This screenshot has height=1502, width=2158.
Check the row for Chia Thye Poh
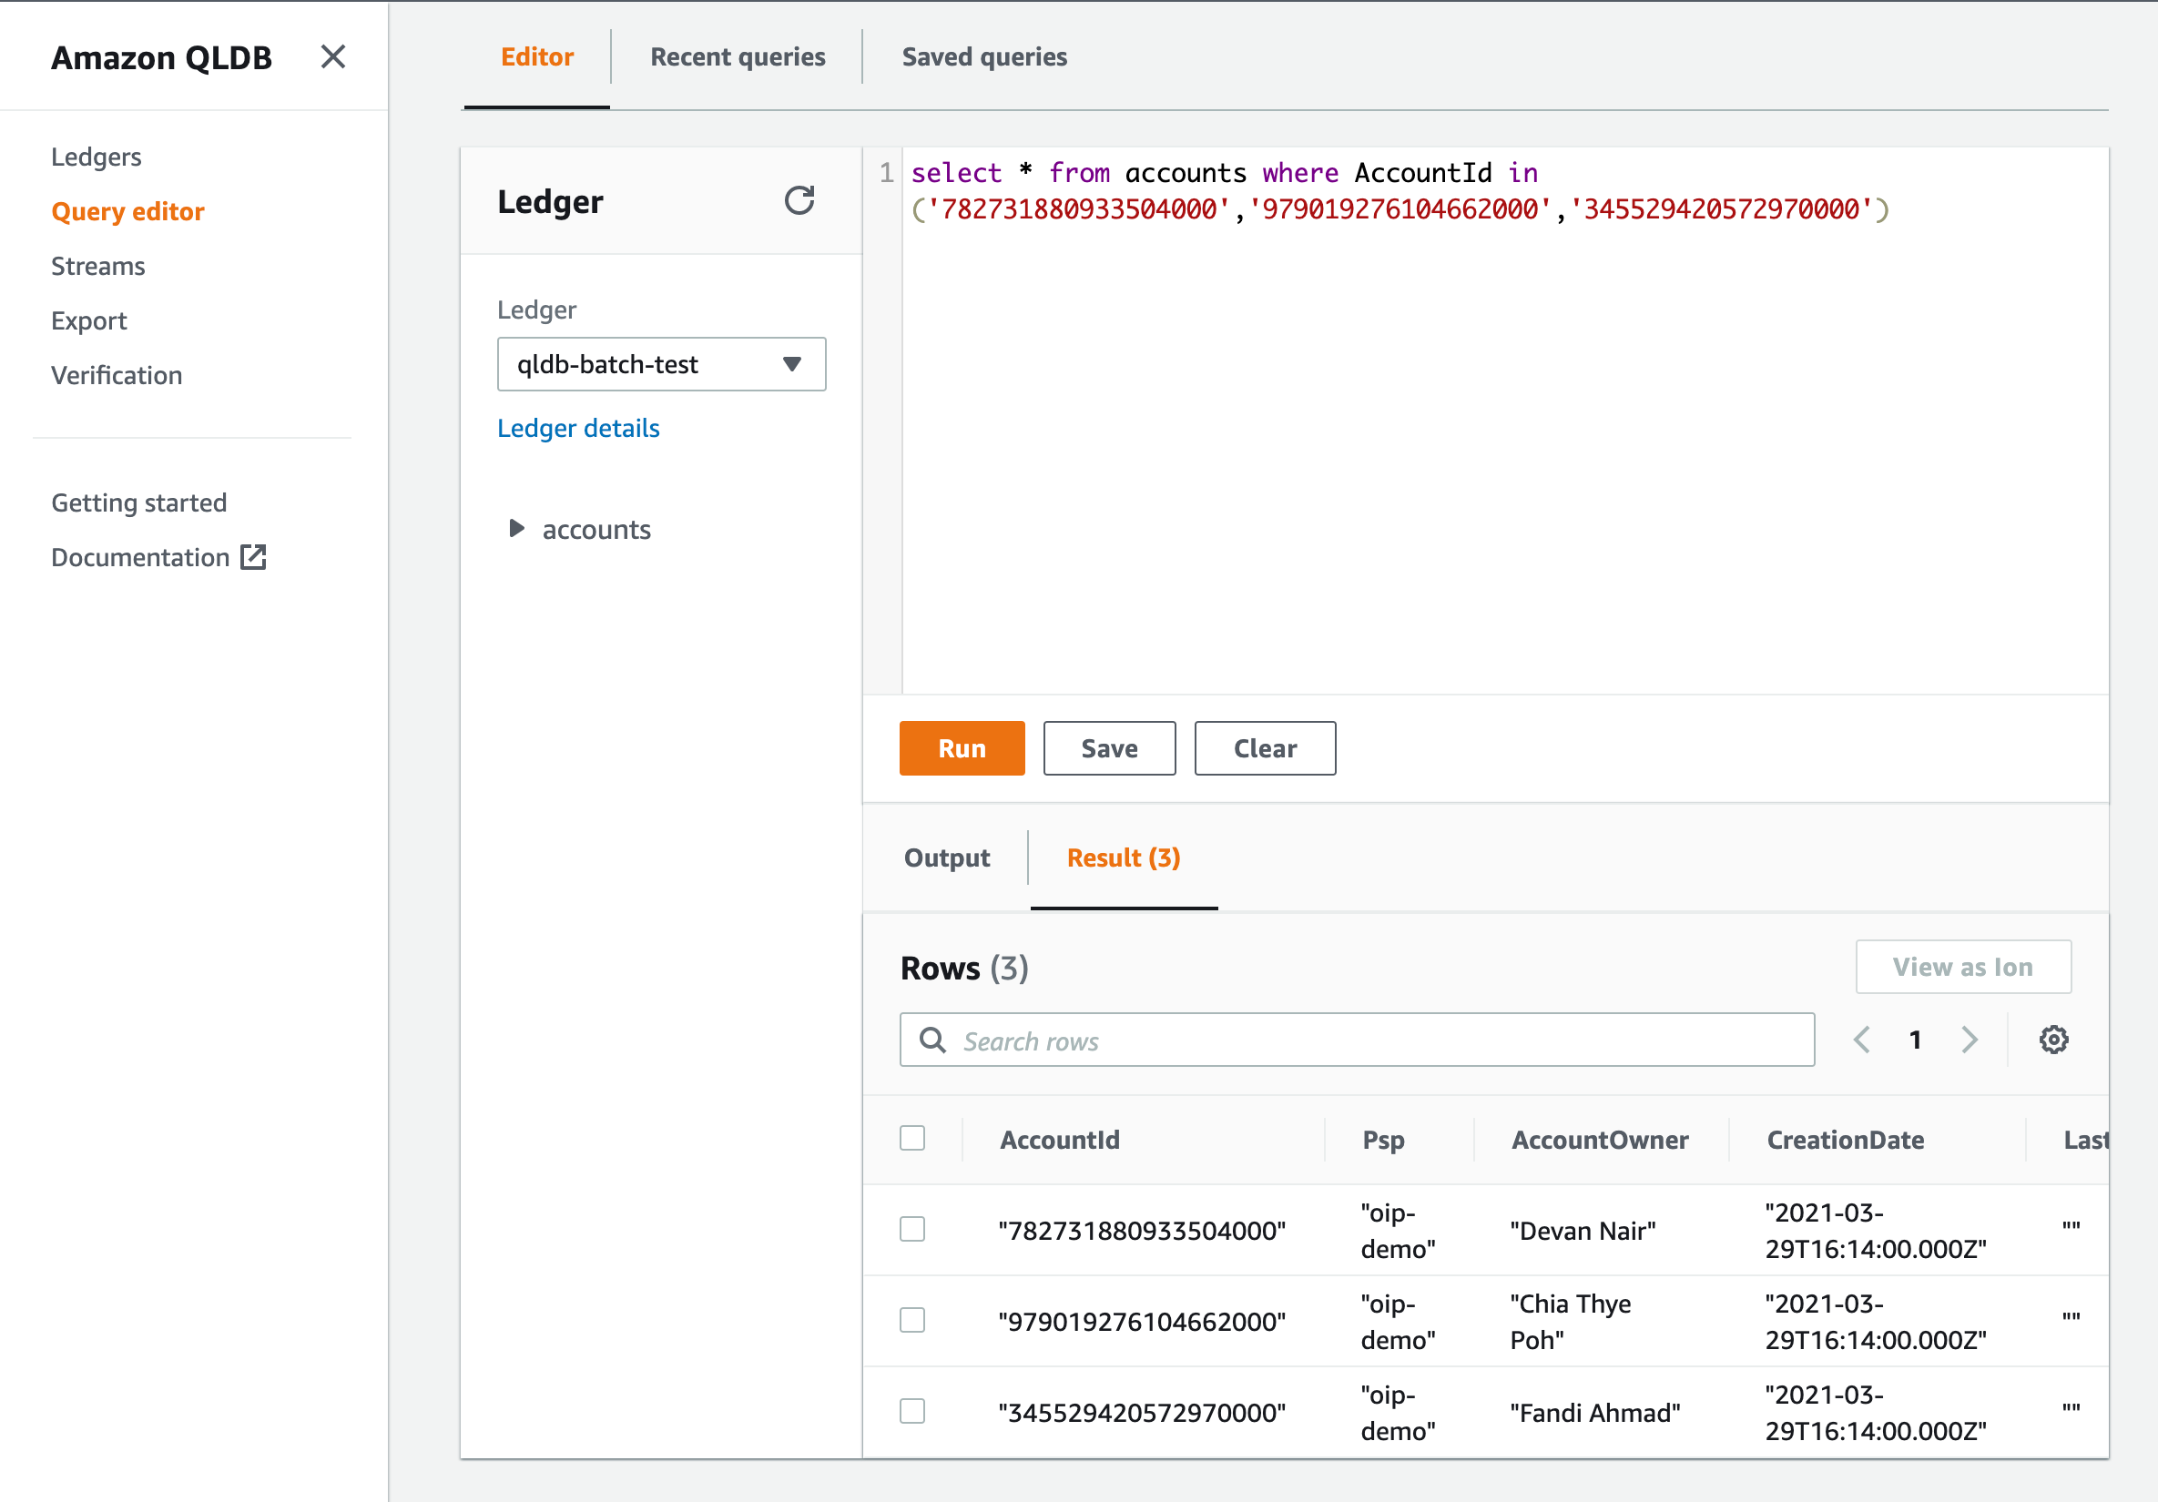tap(911, 1321)
